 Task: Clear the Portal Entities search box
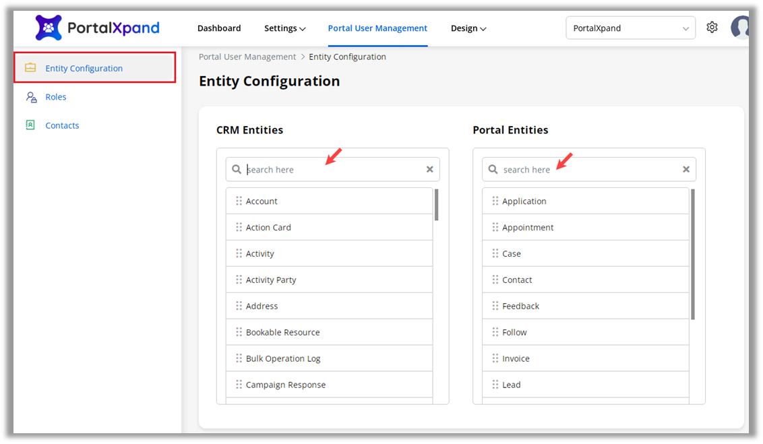point(685,170)
